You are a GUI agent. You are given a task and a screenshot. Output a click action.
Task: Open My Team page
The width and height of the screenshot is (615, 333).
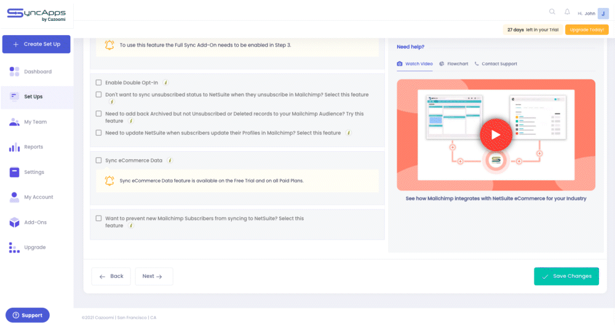click(37, 122)
